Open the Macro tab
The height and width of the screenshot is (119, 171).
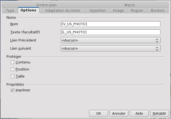click(x=130, y=5)
